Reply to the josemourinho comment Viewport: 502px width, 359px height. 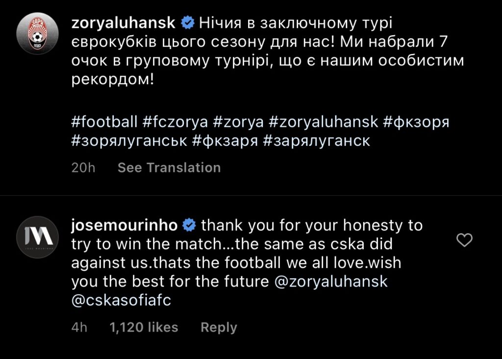tap(219, 327)
